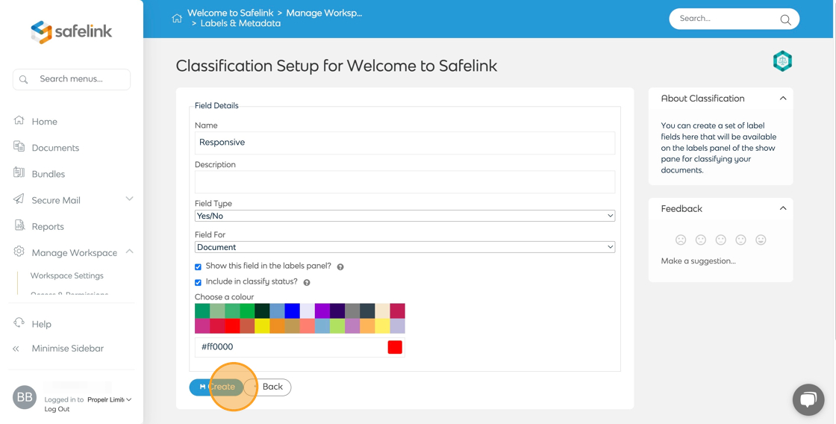836x424 pixels.
Task: Open the Field Type dropdown
Action: click(405, 216)
